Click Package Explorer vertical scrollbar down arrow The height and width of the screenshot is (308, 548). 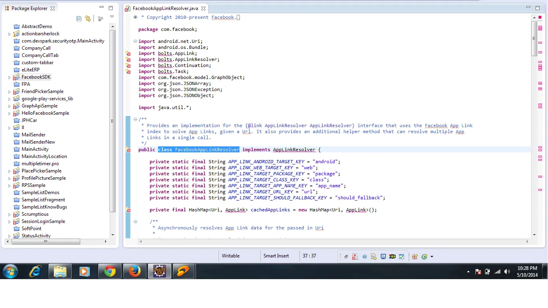coord(112,235)
